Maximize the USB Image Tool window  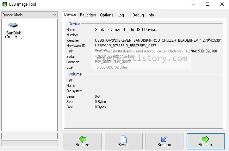tap(207, 4)
